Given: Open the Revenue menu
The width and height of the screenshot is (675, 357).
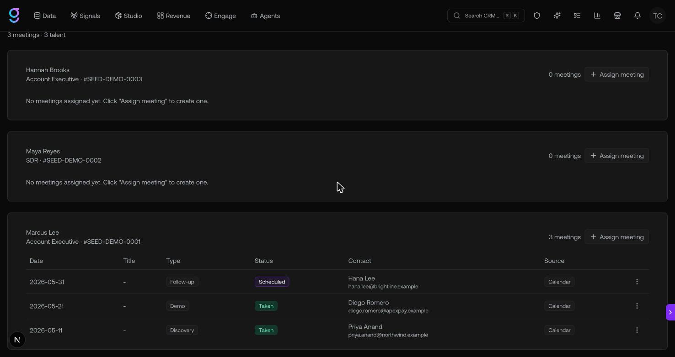Looking at the screenshot, I should [x=174, y=16].
